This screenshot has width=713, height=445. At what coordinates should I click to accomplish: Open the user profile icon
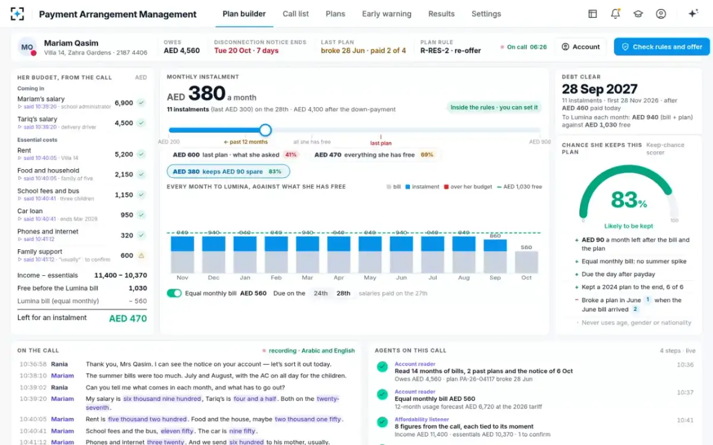click(x=661, y=14)
